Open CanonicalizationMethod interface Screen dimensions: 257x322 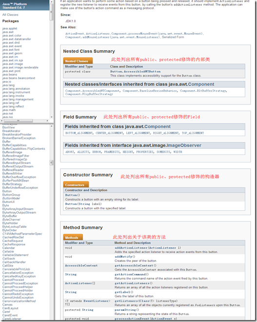coord(19,301)
